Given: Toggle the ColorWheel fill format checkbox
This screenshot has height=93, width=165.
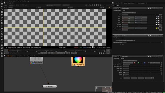Looking at the screenshot, I should tap(123, 76).
